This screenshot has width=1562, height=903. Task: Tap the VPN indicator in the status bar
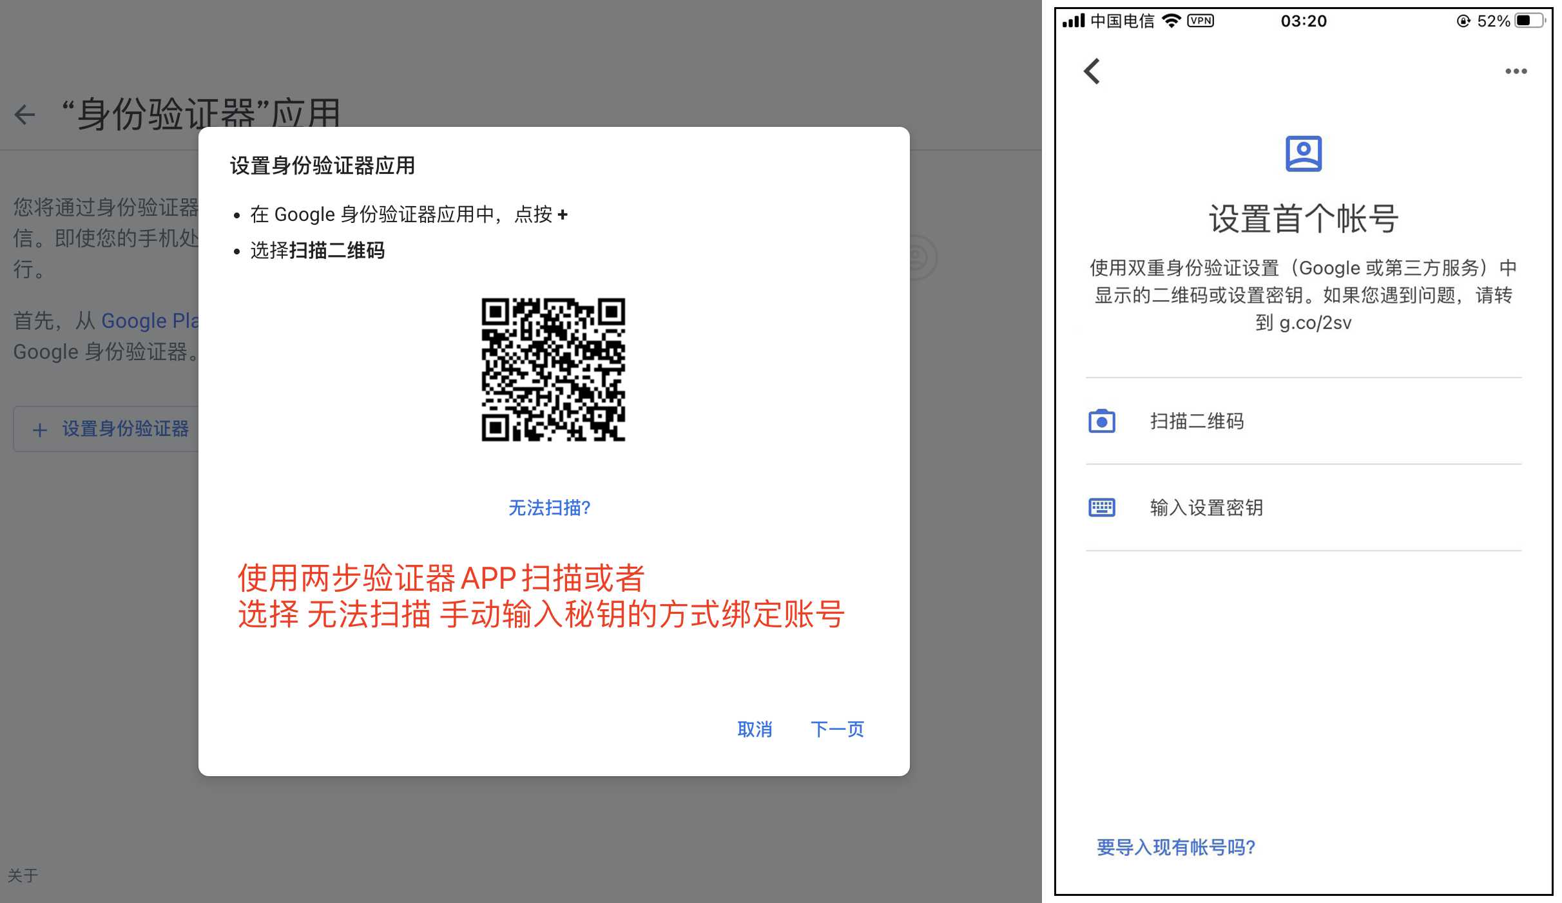[1200, 21]
